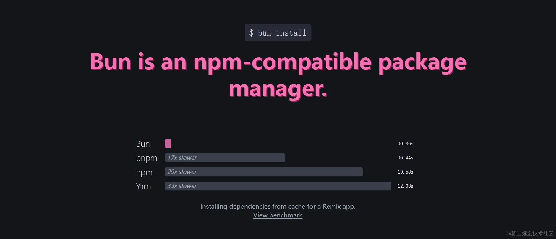Click the View benchmark link
556x239 pixels.
pyautogui.click(x=278, y=215)
